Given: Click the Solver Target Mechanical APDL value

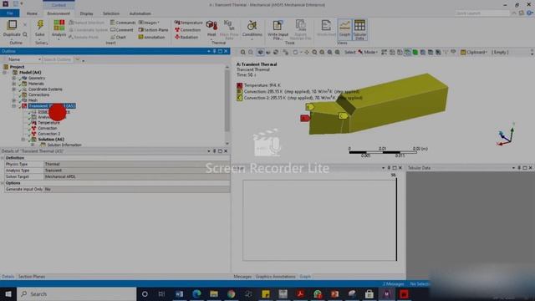Looking at the screenshot, I should 137,176.
